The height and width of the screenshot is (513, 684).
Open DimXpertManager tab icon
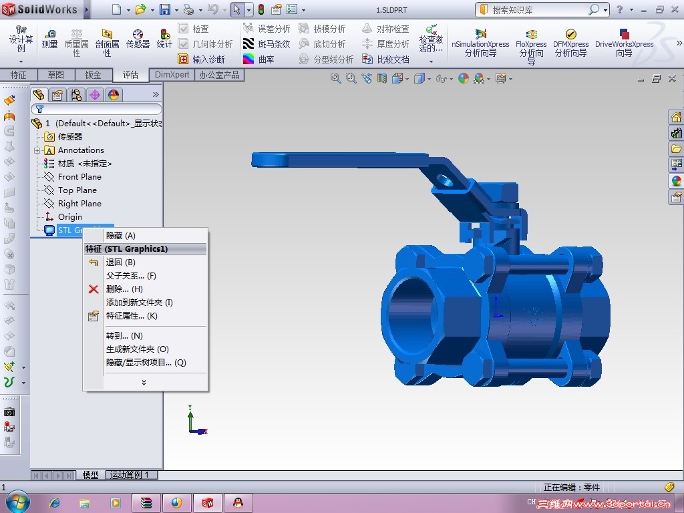(x=95, y=95)
